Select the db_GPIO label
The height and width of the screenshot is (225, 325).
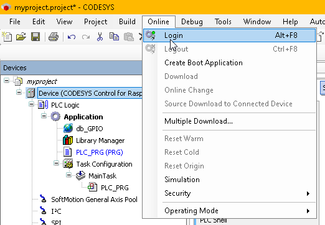tap(90, 129)
